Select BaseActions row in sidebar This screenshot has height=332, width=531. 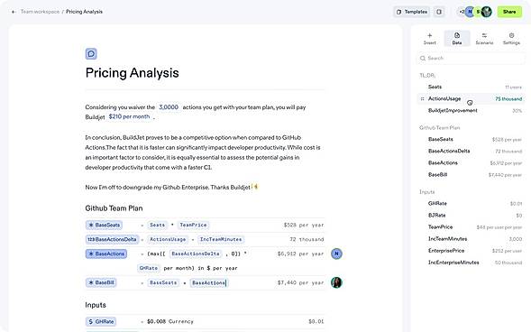pos(471,163)
